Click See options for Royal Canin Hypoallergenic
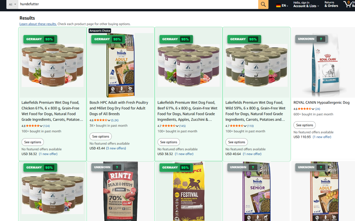The image size is (355, 221). pyautogui.click(x=305, y=125)
